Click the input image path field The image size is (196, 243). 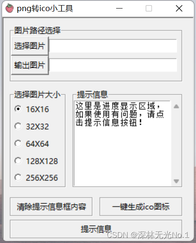click(x=113, y=46)
